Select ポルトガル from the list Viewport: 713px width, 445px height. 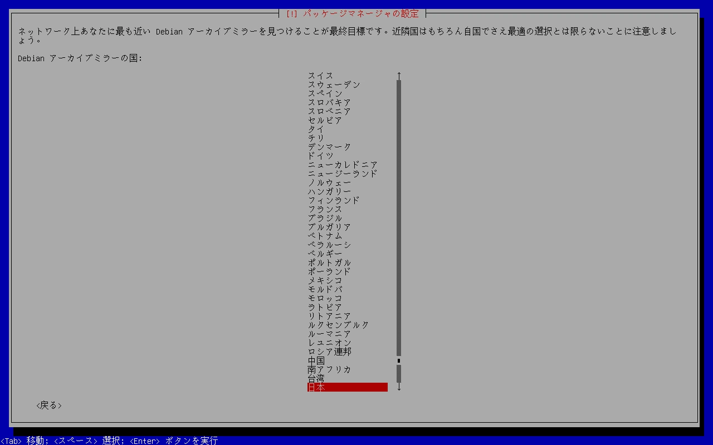[329, 263]
